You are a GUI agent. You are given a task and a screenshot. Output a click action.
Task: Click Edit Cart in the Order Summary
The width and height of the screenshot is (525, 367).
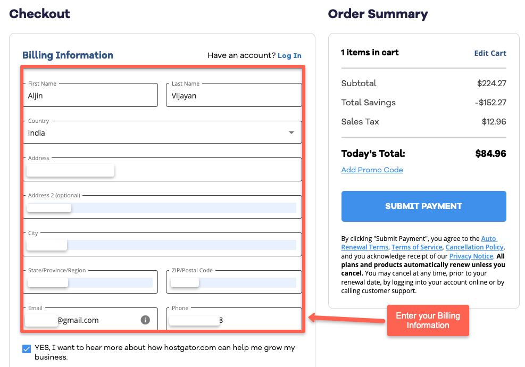pos(490,53)
